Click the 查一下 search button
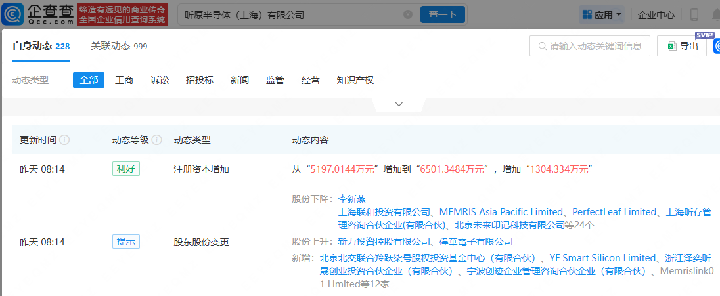 [443, 14]
